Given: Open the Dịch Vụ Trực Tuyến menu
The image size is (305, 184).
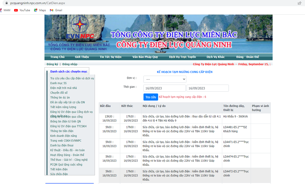Looking at the screenshot, I should click(x=182, y=57).
